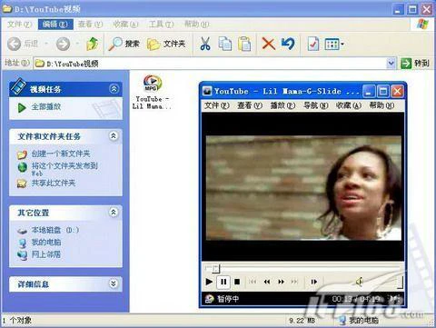436x328 pixels.
Task: Click the 网上邻居 network icon
Action: [22, 254]
